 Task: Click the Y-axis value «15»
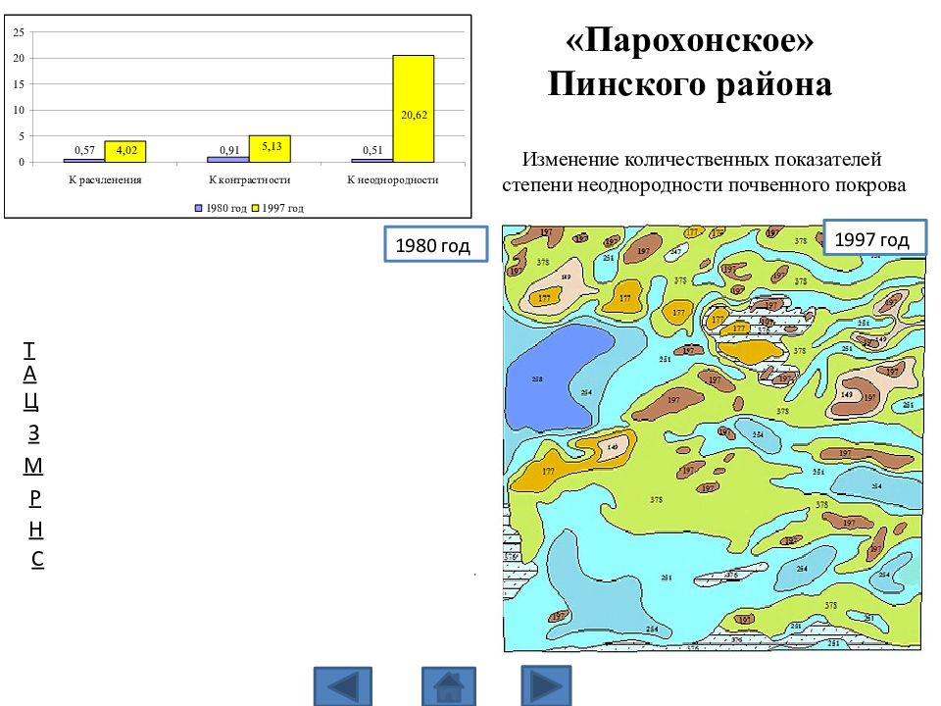pyautogui.click(x=20, y=84)
